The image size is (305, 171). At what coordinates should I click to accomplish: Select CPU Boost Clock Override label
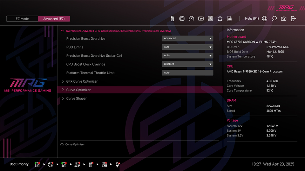point(85,64)
